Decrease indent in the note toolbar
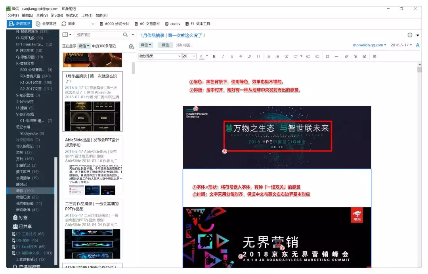The image size is (428, 274). (308, 56)
